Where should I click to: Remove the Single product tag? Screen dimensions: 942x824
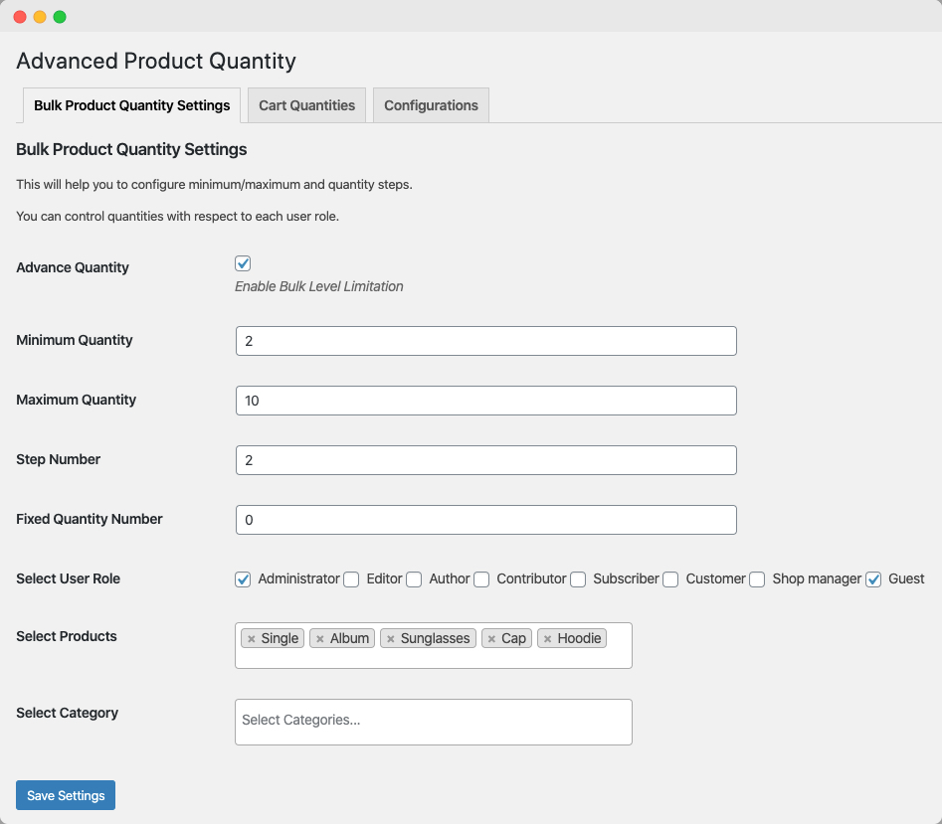[251, 638]
